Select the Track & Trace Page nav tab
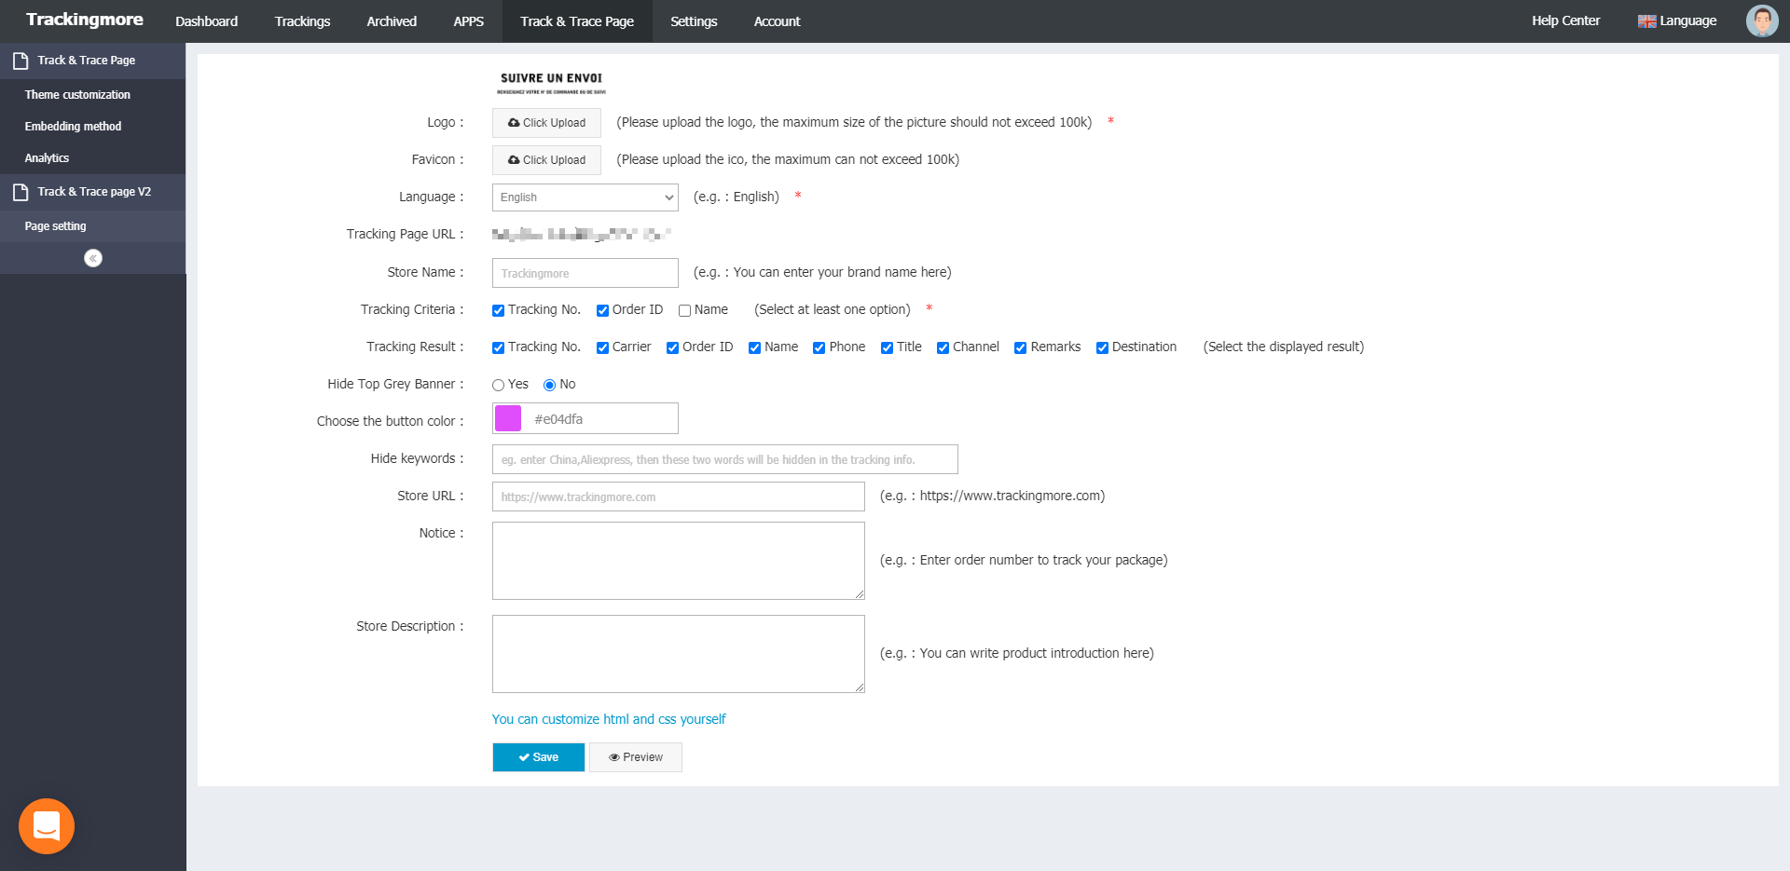The height and width of the screenshot is (871, 1790). tap(577, 21)
